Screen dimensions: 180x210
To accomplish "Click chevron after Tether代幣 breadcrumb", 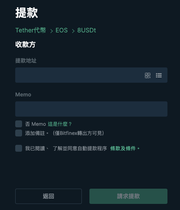I will pyautogui.click(x=51, y=31).
